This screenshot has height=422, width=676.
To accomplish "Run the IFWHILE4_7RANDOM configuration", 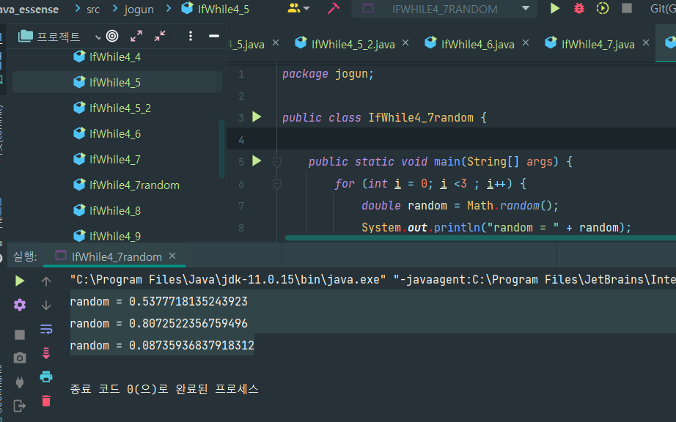I will pos(554,8).
